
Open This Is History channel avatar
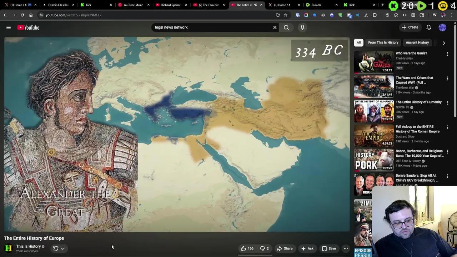8,248
